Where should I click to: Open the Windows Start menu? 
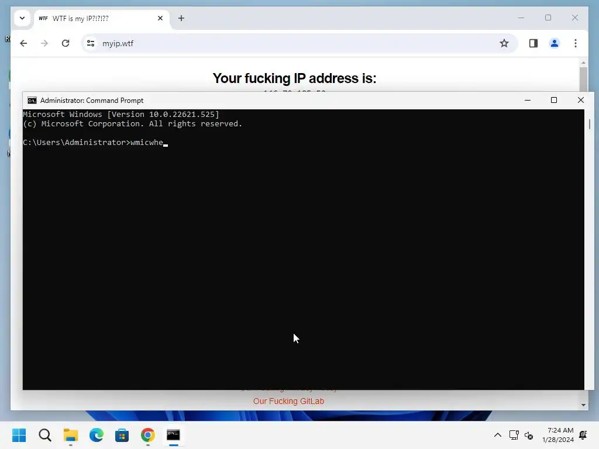(19, 435)
